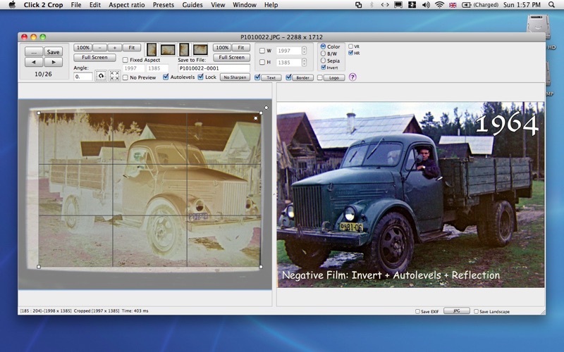Select the Sepia radio button

tap(323, 61)
